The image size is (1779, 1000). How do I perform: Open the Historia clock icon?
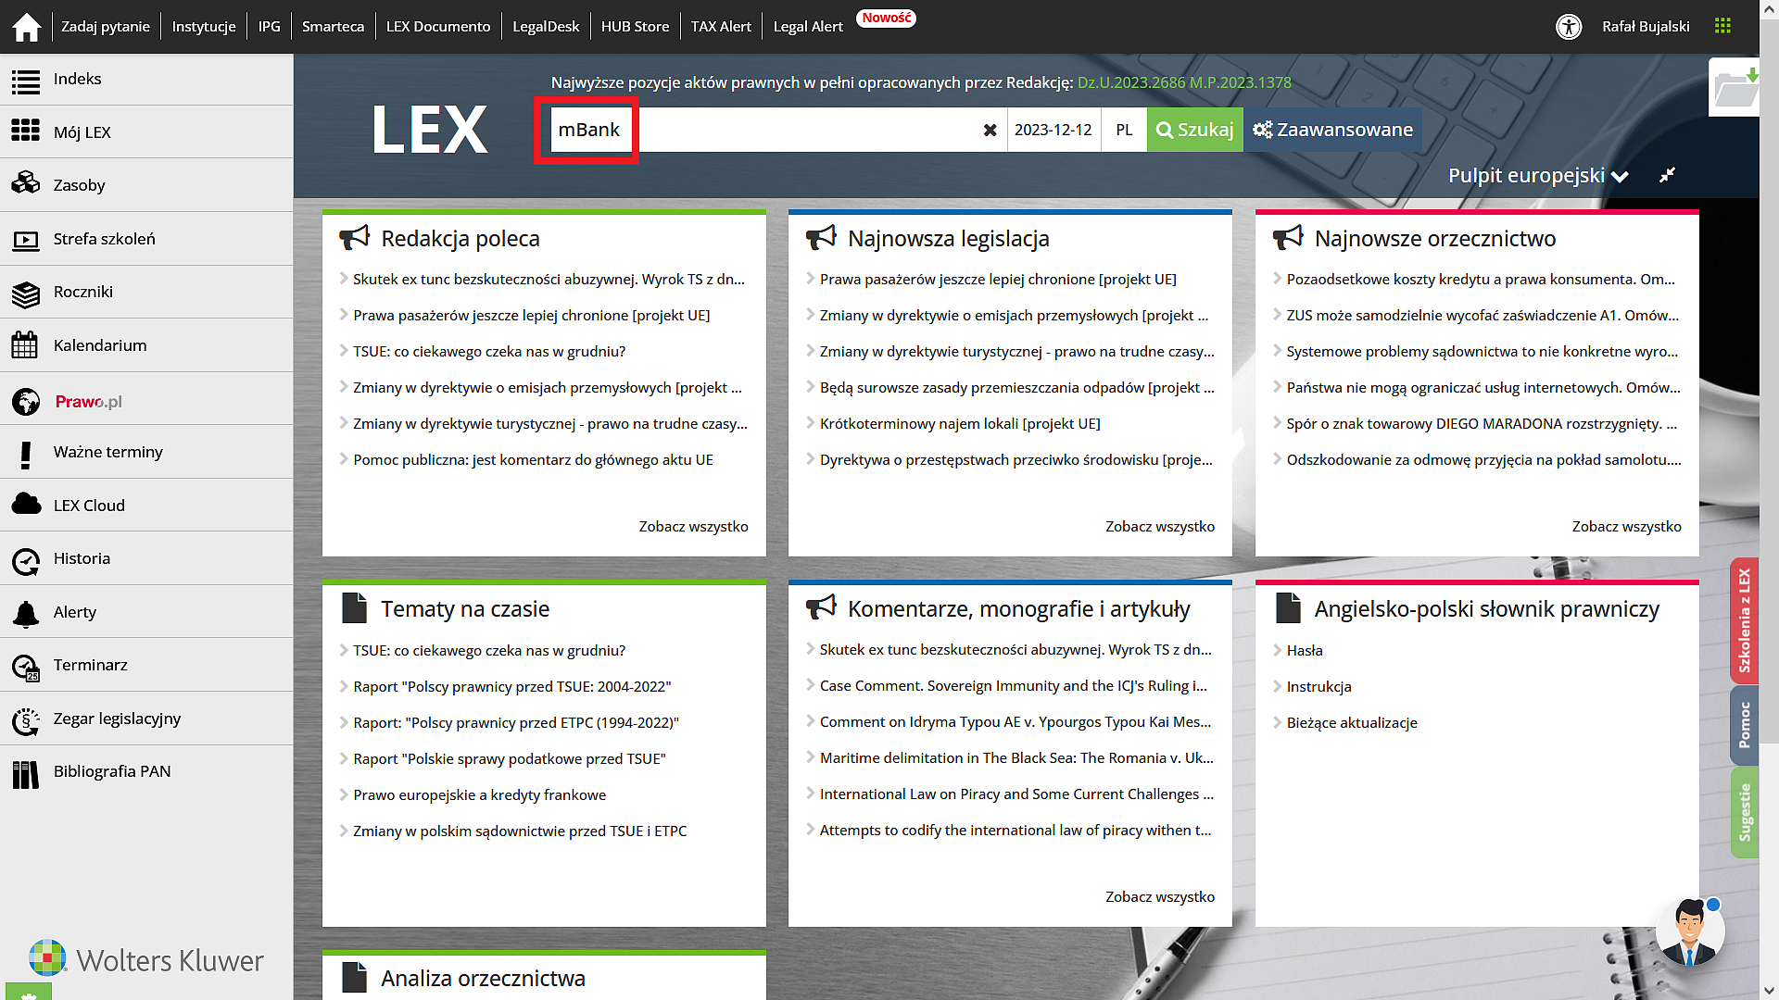(26, 562)
